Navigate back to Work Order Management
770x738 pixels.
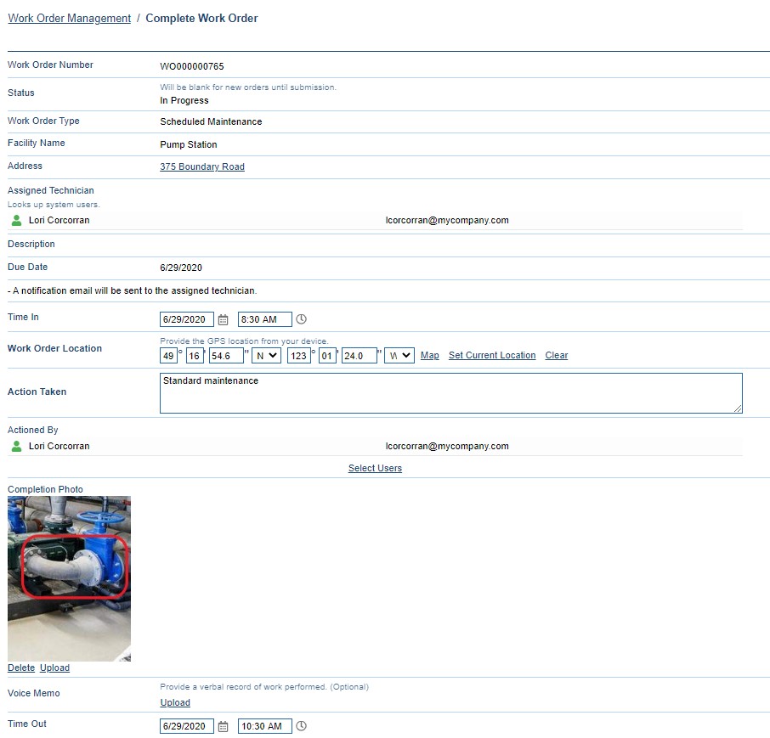[x=69, y=17]
